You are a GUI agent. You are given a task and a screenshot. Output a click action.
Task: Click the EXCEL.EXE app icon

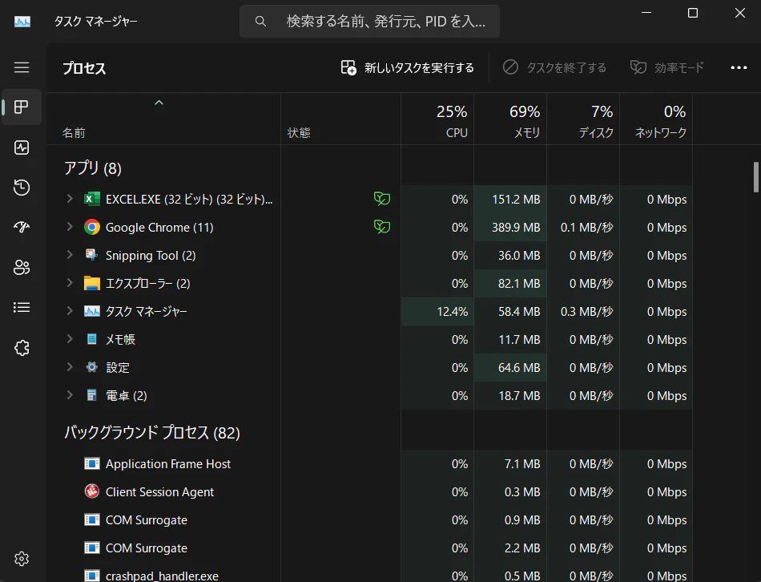(x=92, y=199)
